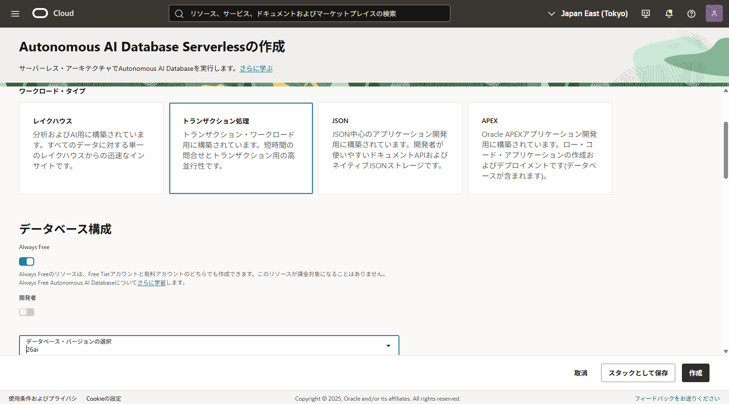Open Cookieの設定 footer link
Image resolution: width=729 pixels, height=404 pixels.
click(x=104, y=399)
